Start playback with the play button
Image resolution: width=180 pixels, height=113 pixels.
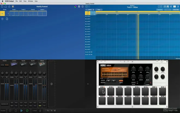pyautogui.click(x=22, y=111)
